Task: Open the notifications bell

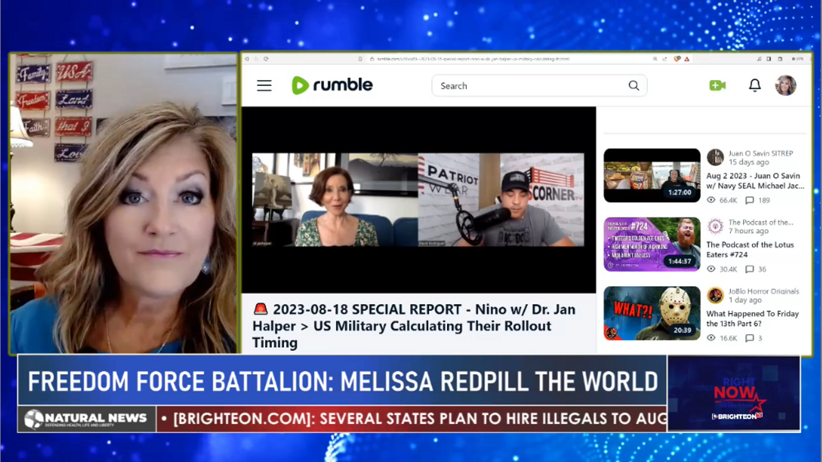Action: coord(755,85)
